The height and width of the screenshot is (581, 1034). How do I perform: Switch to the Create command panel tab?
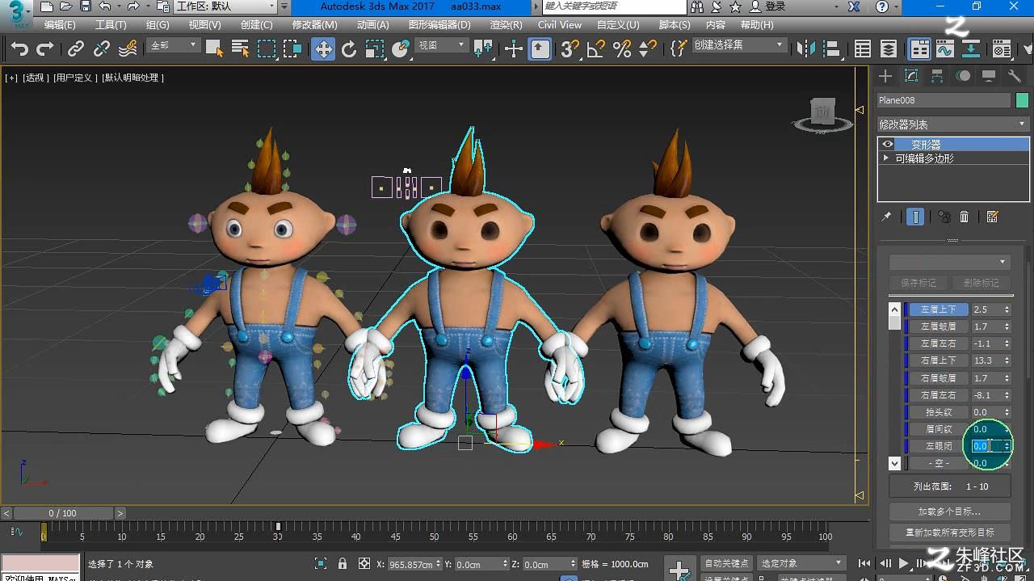point(886,76)
